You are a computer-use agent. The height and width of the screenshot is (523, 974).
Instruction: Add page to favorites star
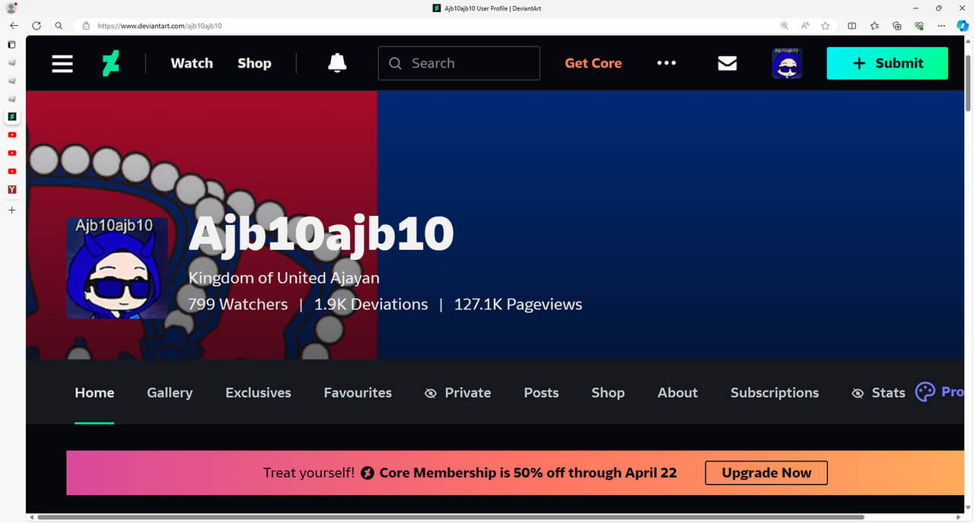click(826, 25)
